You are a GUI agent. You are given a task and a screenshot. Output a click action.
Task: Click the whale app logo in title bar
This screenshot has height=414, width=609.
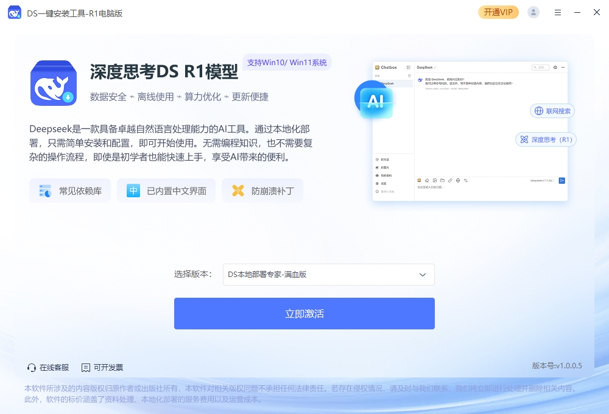(x=15, y=13)
